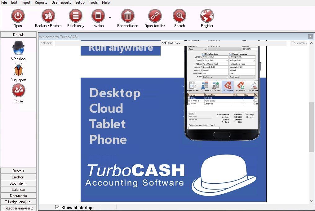Open the Webshop shortcut

click(x=18, y=51)
